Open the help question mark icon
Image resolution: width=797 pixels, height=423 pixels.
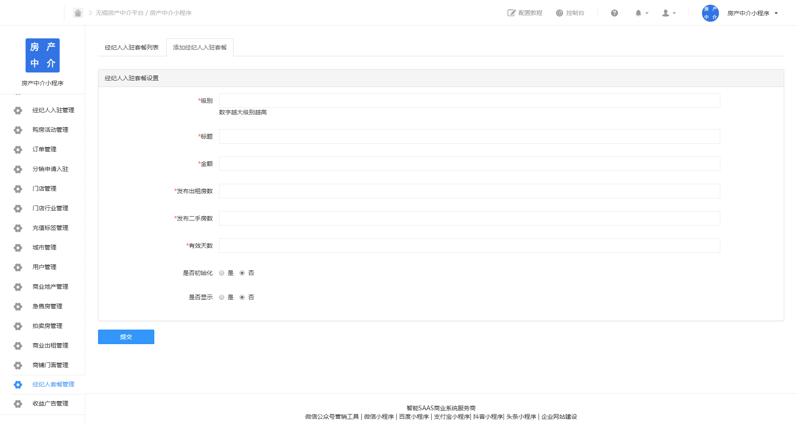coord(614,13)
